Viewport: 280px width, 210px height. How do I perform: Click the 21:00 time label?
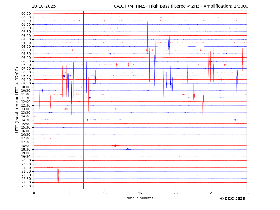coord(26,168)
